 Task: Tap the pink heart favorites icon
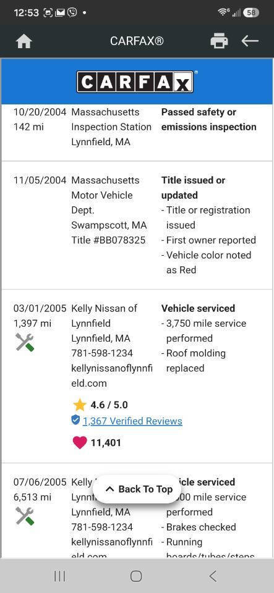pos(79,442)
